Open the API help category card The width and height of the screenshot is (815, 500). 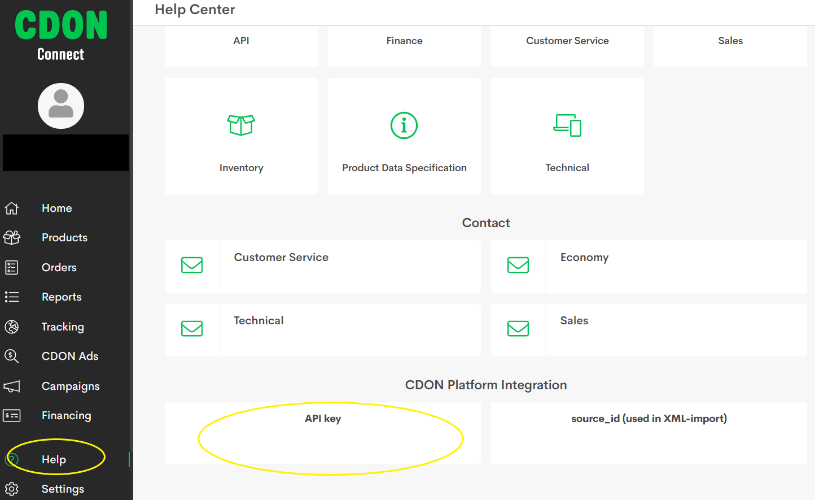click(x=241, y=46)
